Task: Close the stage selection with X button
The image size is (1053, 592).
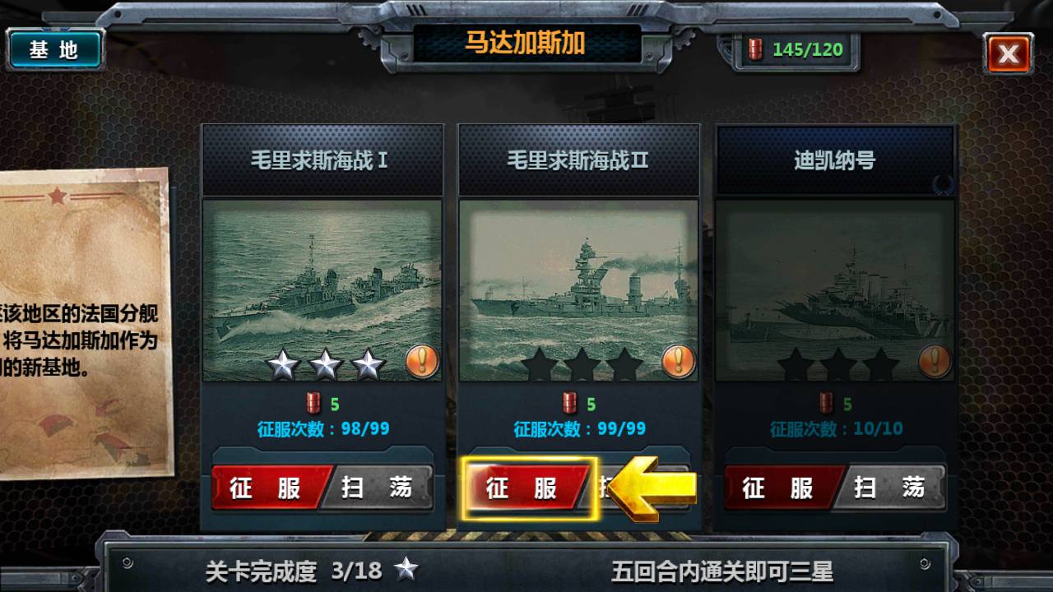Action: [1009, 54]
